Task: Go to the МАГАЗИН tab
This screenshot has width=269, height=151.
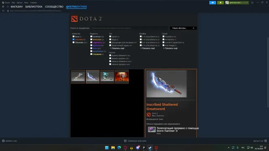Action: tap(17, 7)
